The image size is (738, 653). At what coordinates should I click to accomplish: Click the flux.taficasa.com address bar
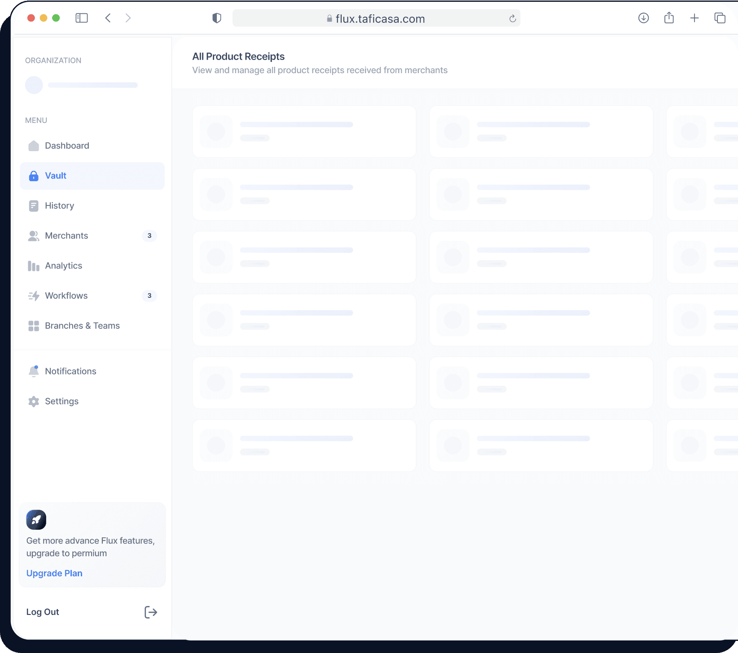click(x=376, y=18)
